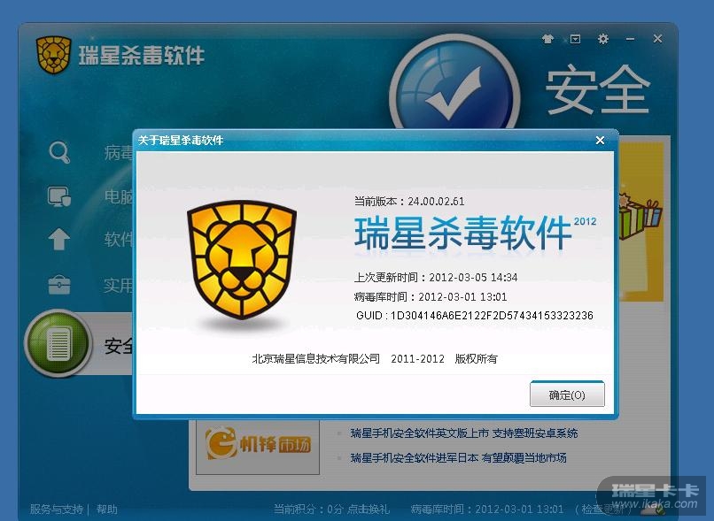The height and width of the screenshot is (521, 714).
Task: Open the dropdown menu icon in title bar
Action: click(575, 39)
